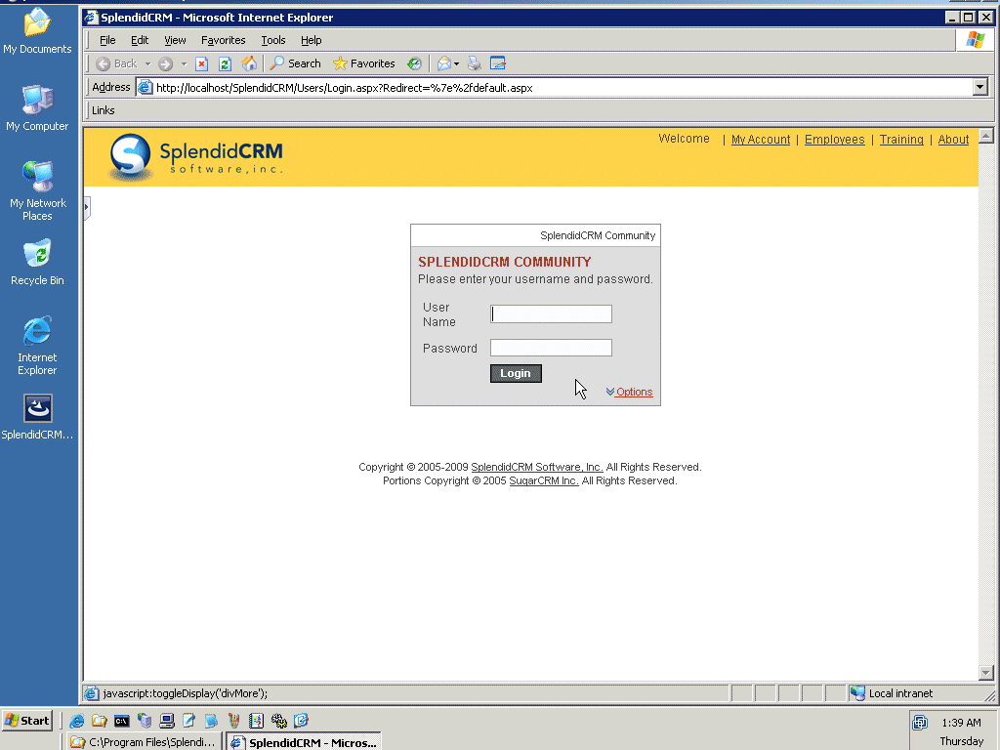Expand the collapsed left side panel arrow
Screen dimensions: 1000x750
(x=86, y=207)
